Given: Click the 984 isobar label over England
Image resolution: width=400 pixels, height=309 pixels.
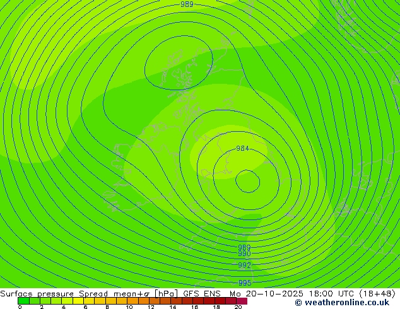Looking at the screenshot, I should (x=242, y=148).
